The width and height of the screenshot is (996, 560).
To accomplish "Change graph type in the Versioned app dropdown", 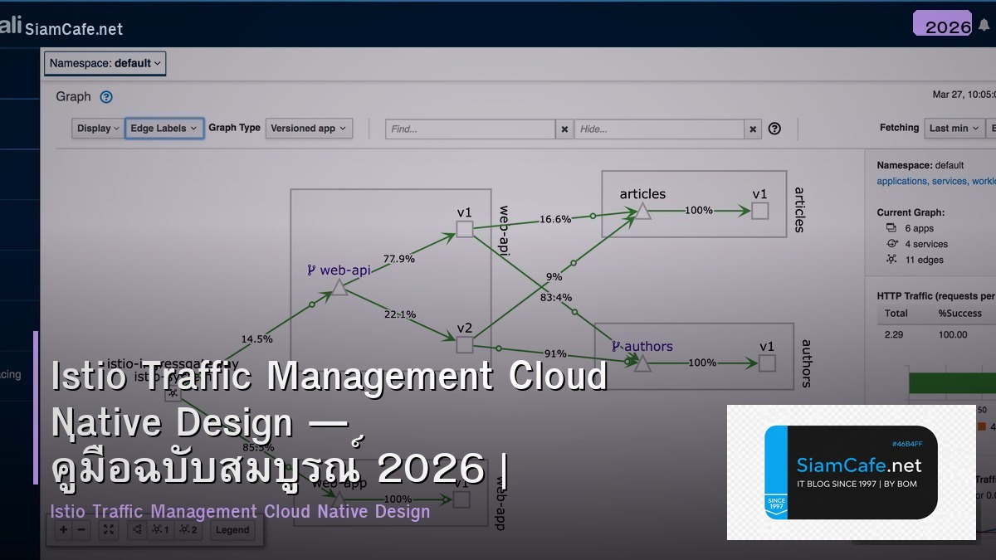I will [308, 129].
